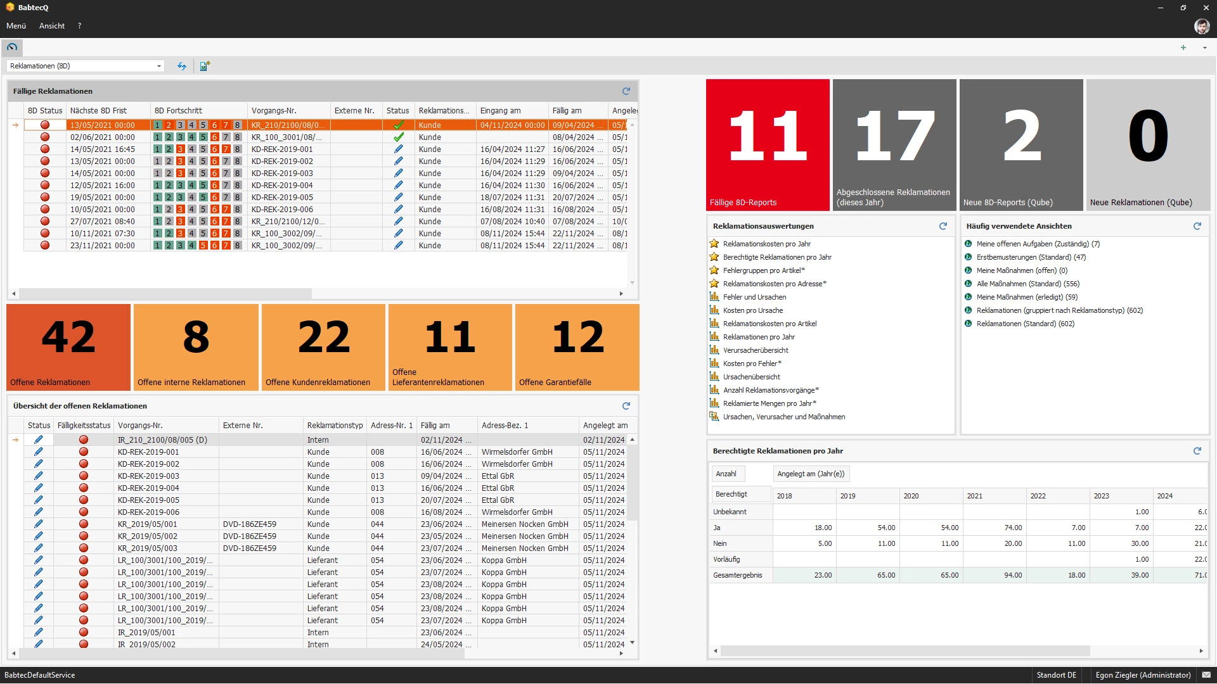
Task: Open the Neue 8D-Reports (Qube) tile
Action: [x=1021, y=145]
